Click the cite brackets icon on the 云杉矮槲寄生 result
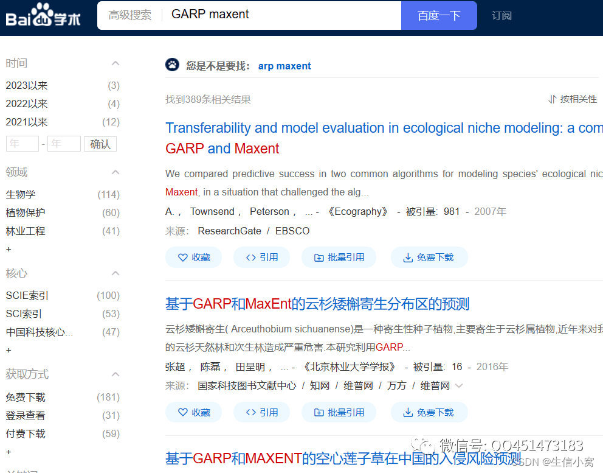 [x=250, y=413]
